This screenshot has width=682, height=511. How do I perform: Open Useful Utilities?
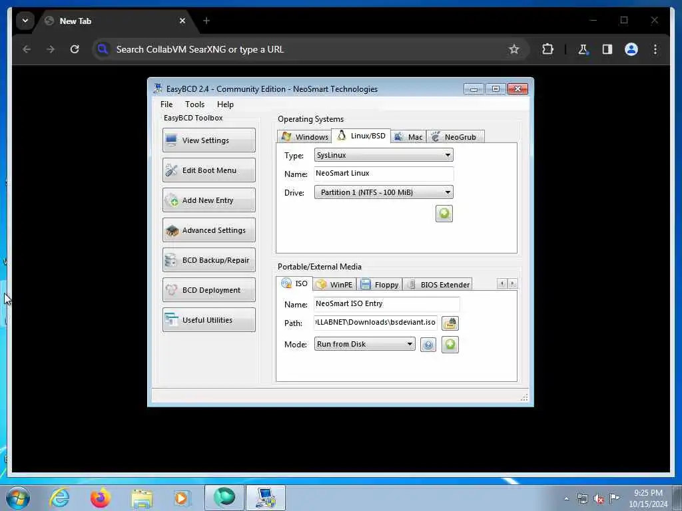pyautogui.click(x=208, y=320)
